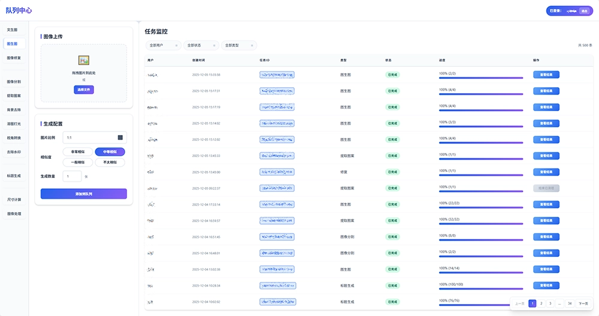The height and width of the screenshot is (316, 599).
Task: Click the 选择文件 button
Action: pyautogui.click(x=84, y=90)
